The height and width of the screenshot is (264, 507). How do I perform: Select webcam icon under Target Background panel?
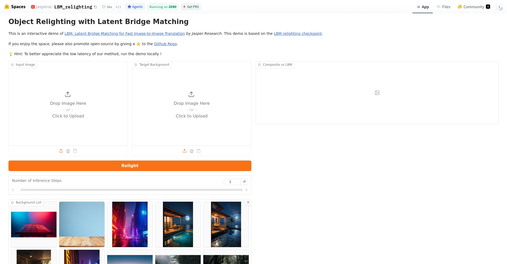(x=192, y=151)
